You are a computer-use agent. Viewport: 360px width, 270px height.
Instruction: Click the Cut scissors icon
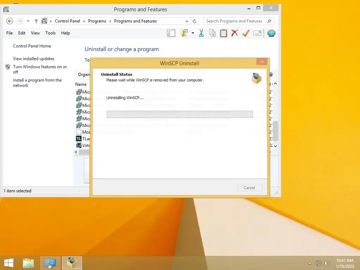[201, 33]
